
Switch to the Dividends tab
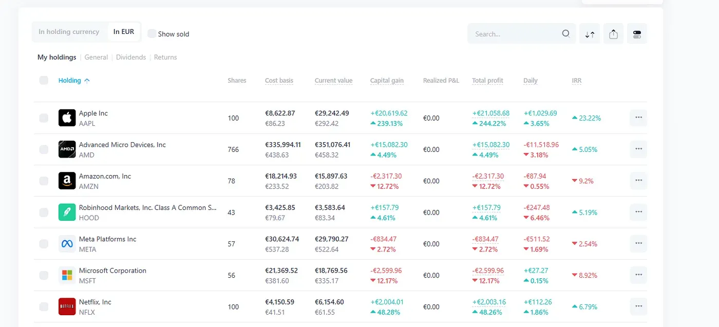click(131, 57)
